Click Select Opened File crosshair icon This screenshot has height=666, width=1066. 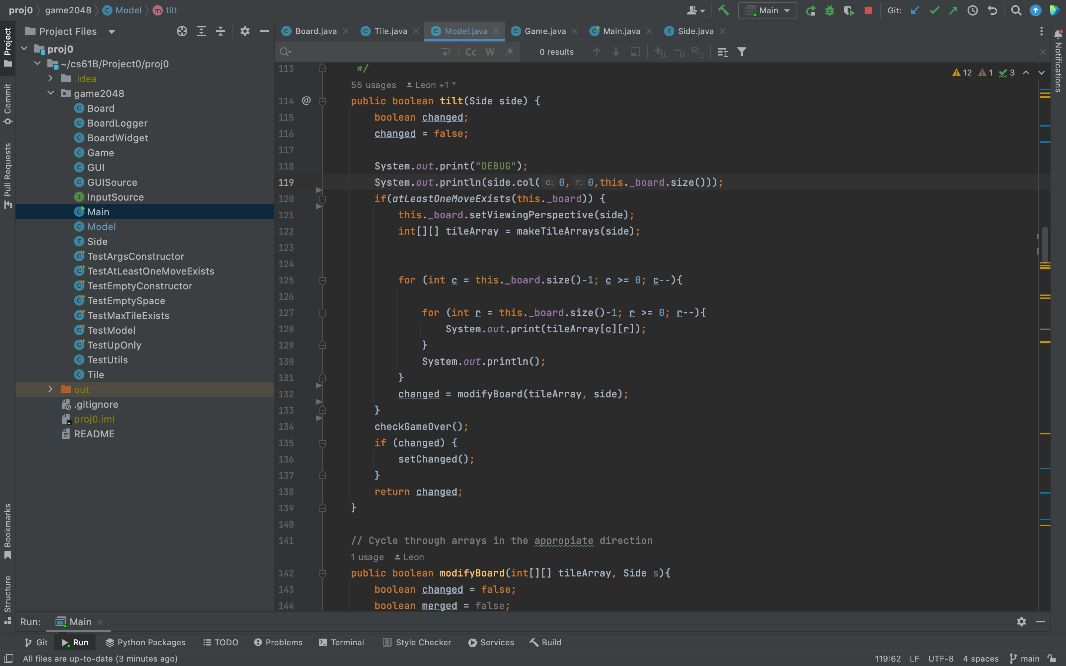pyautogui.click(x=182, y=31)
